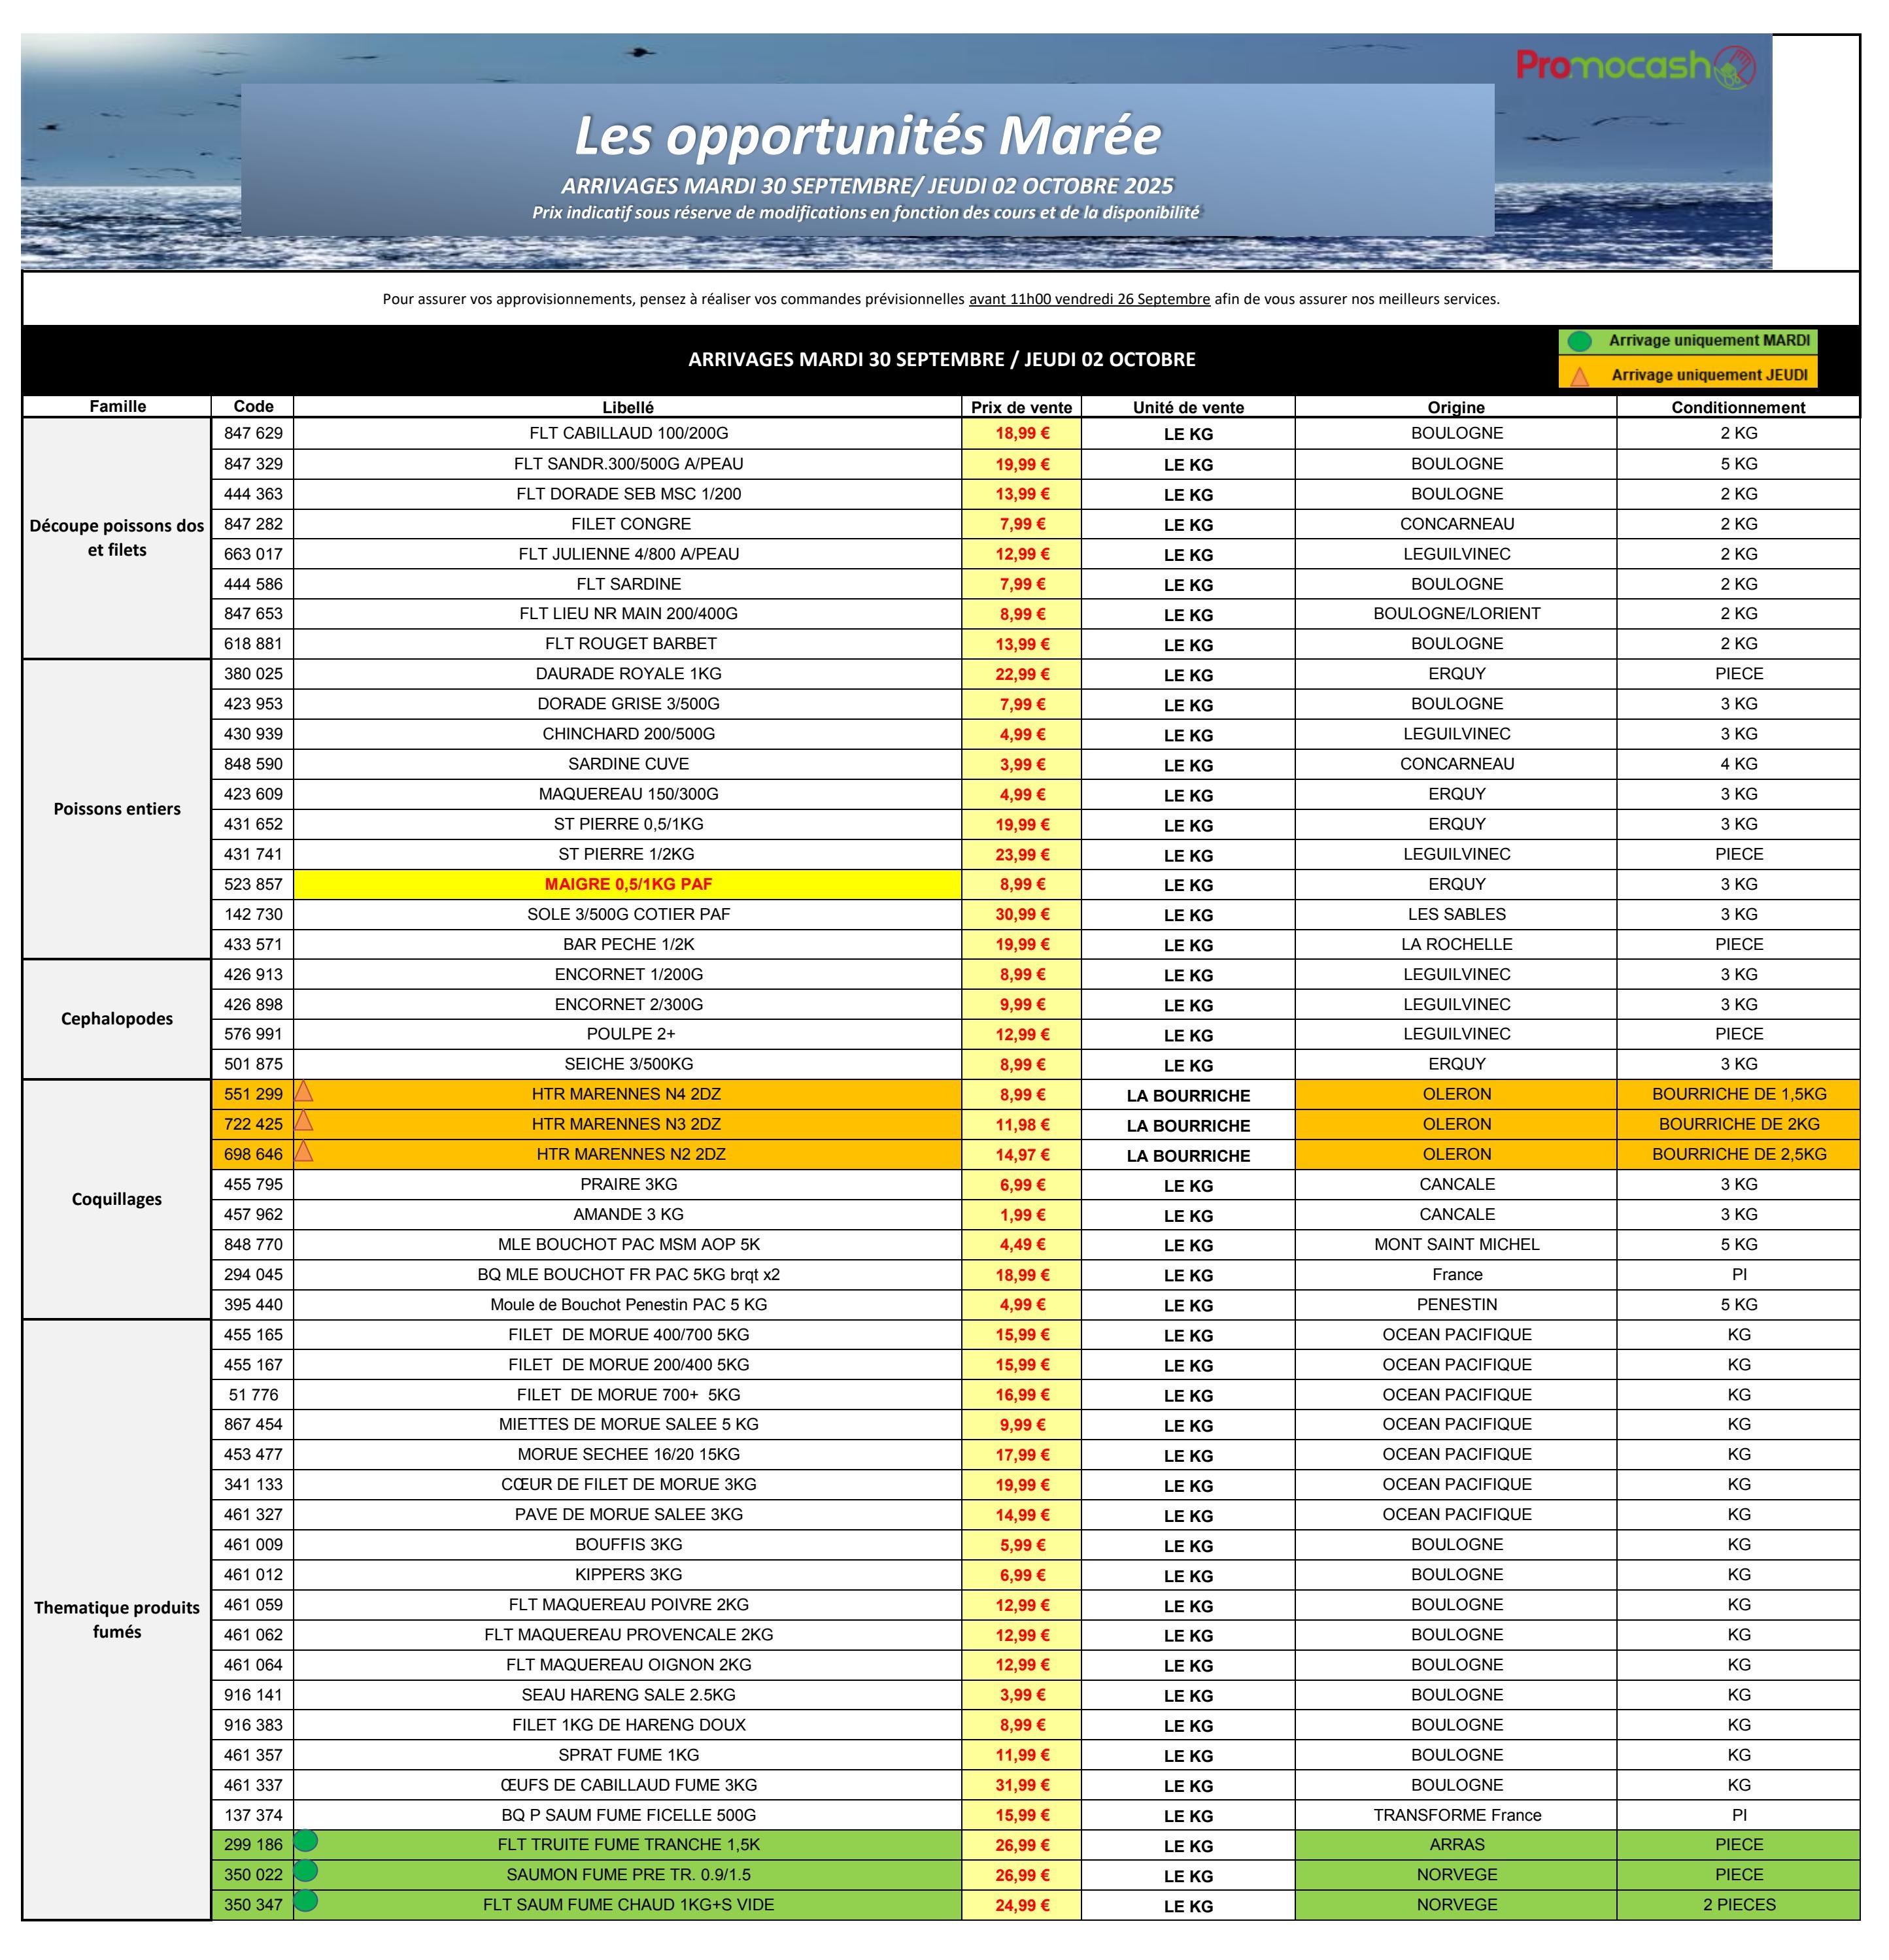
Task: Click green circle beside code 350 347
Action: pyautogui.click(x=306, y=1901)
